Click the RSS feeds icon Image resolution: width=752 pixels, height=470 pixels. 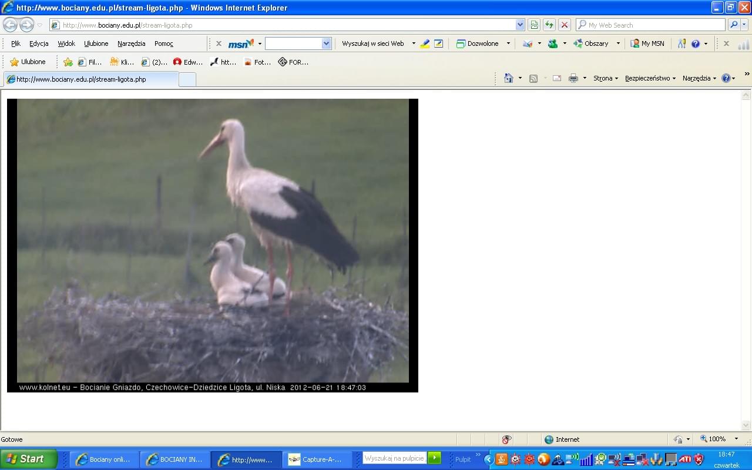(533, 79)
